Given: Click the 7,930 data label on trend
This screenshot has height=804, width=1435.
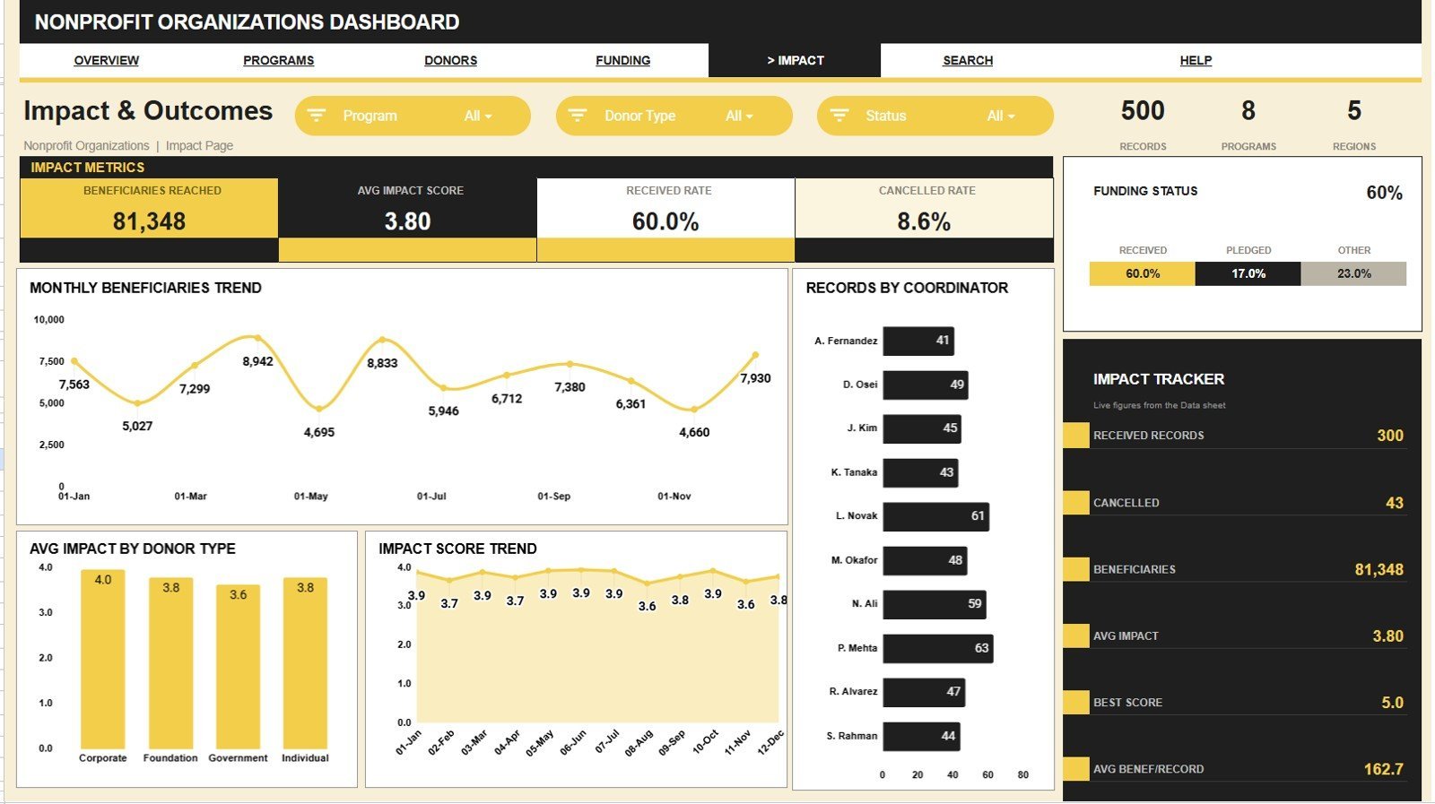Looking at the screenshot, I should point(755,378).
